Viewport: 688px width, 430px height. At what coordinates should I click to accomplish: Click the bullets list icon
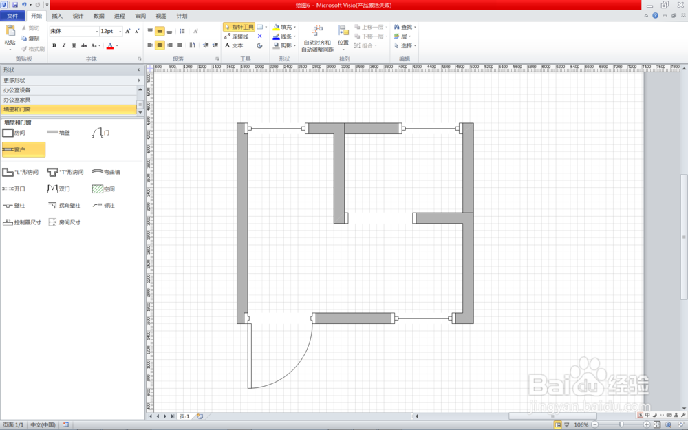point(182,31)
